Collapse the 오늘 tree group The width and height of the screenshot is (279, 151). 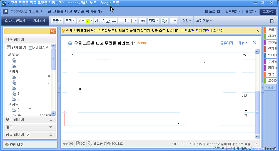click(9, 54)
